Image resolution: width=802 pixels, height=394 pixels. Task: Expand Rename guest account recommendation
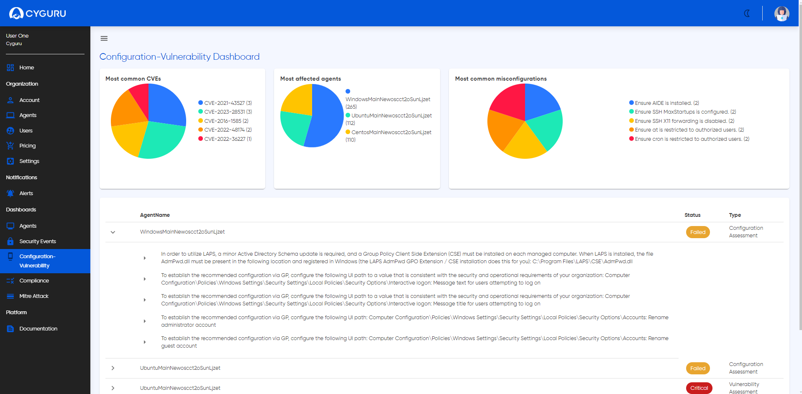pos(145,342)
